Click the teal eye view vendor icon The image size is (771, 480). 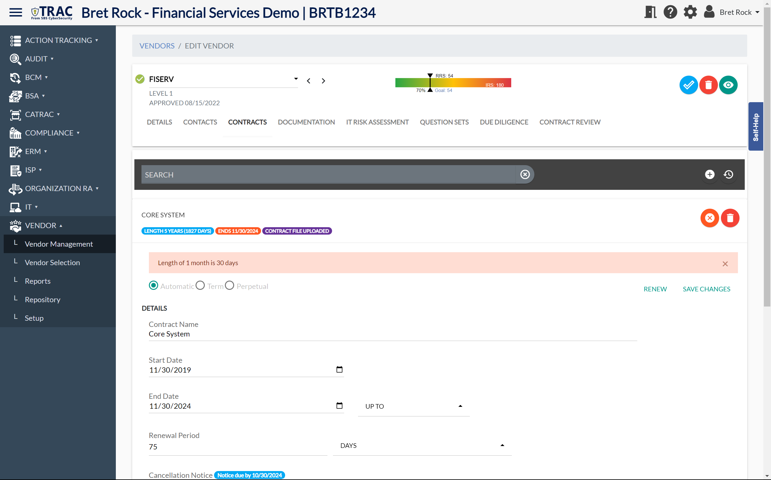point(728,85)
